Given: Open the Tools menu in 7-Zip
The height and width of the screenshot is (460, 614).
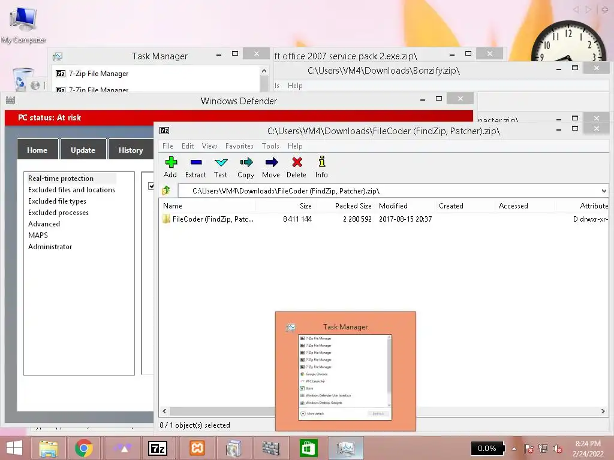Looking at the screenshot, I should tap(270, 146).
